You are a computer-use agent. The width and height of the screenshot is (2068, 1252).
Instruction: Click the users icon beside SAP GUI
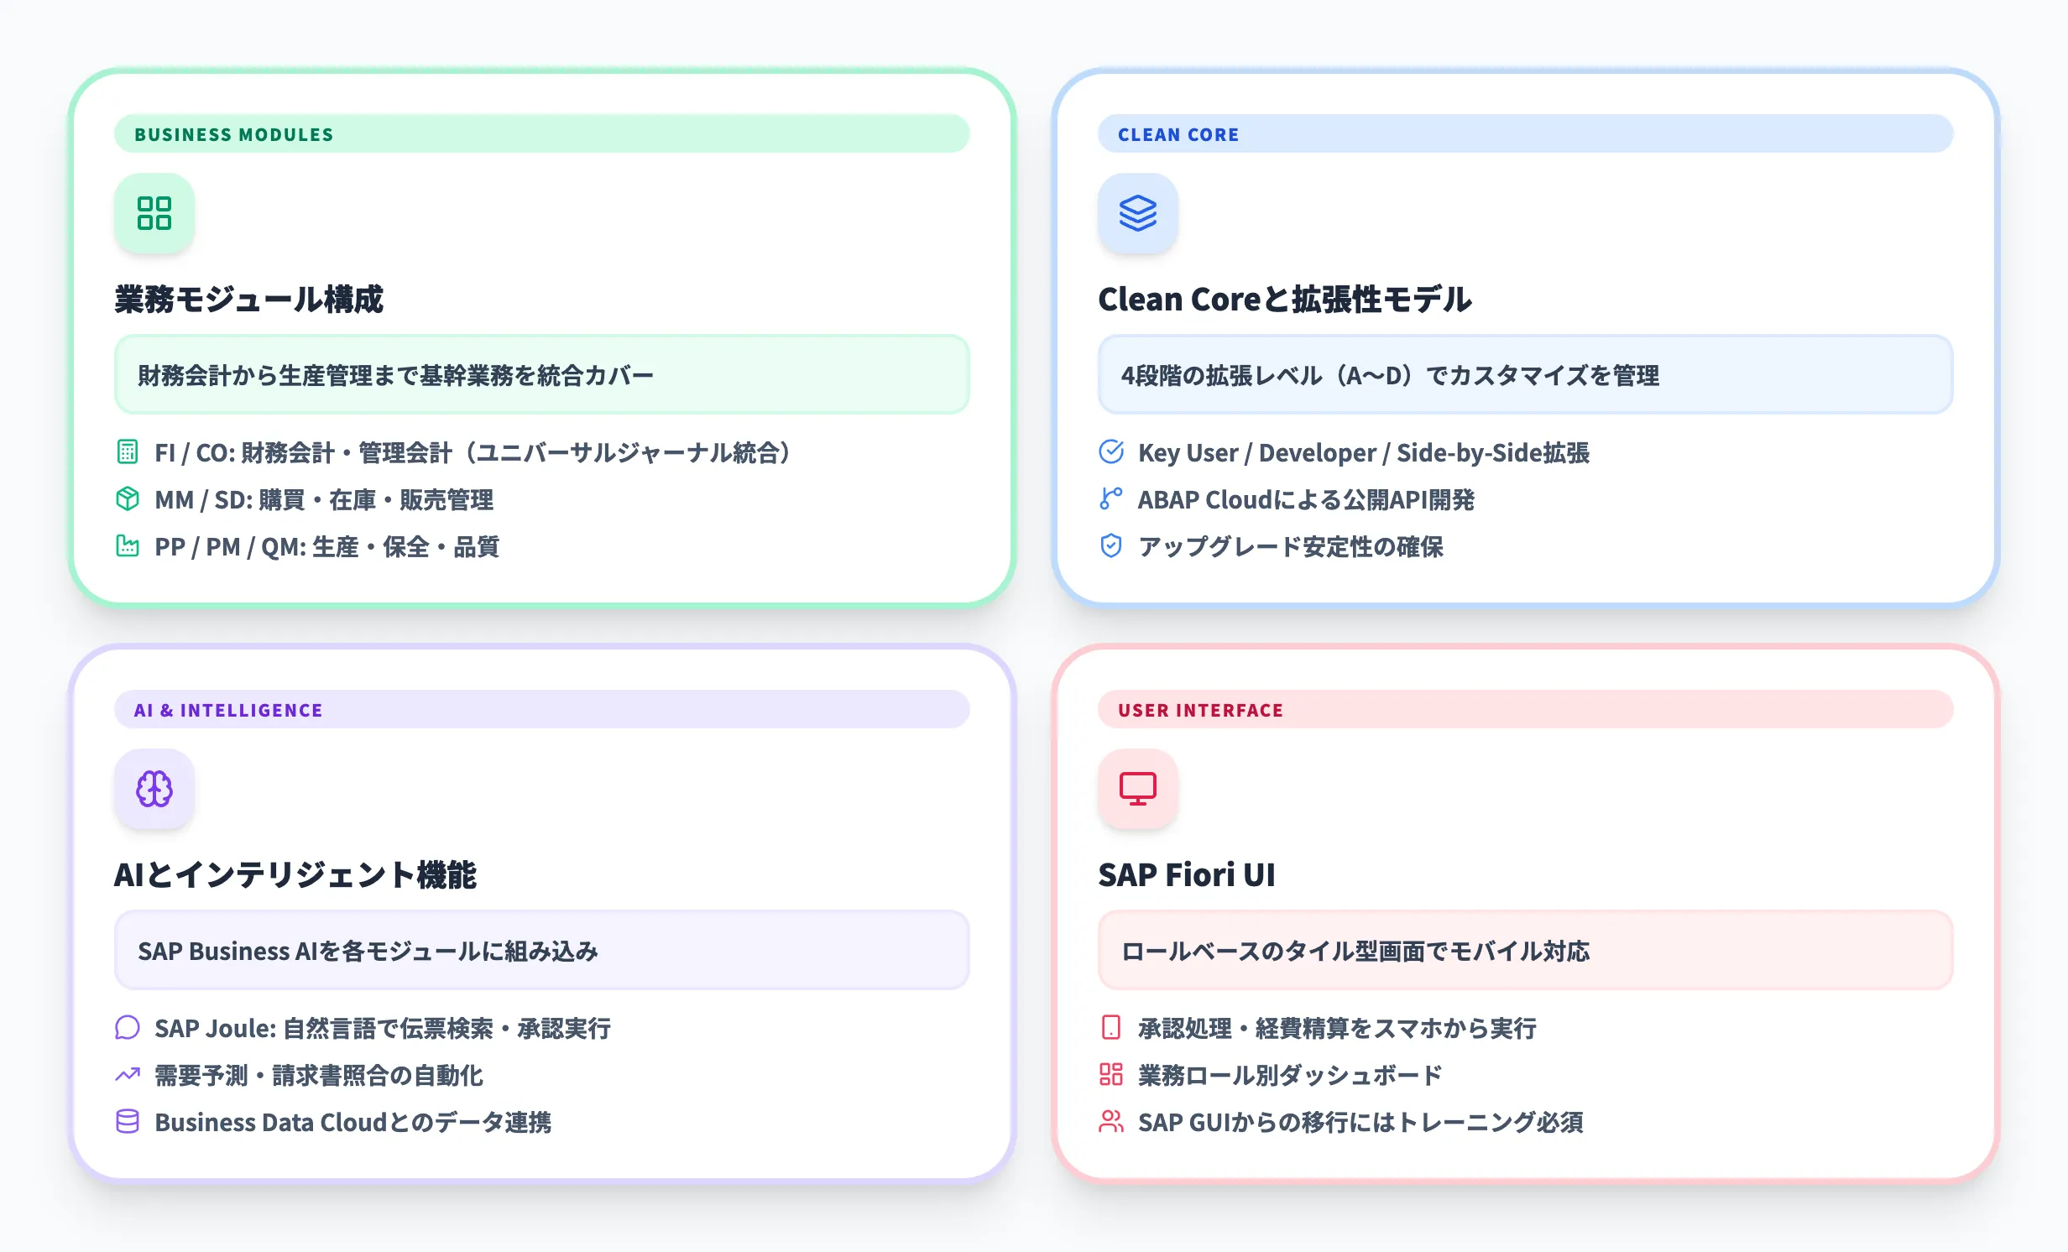[1111, 1122]
